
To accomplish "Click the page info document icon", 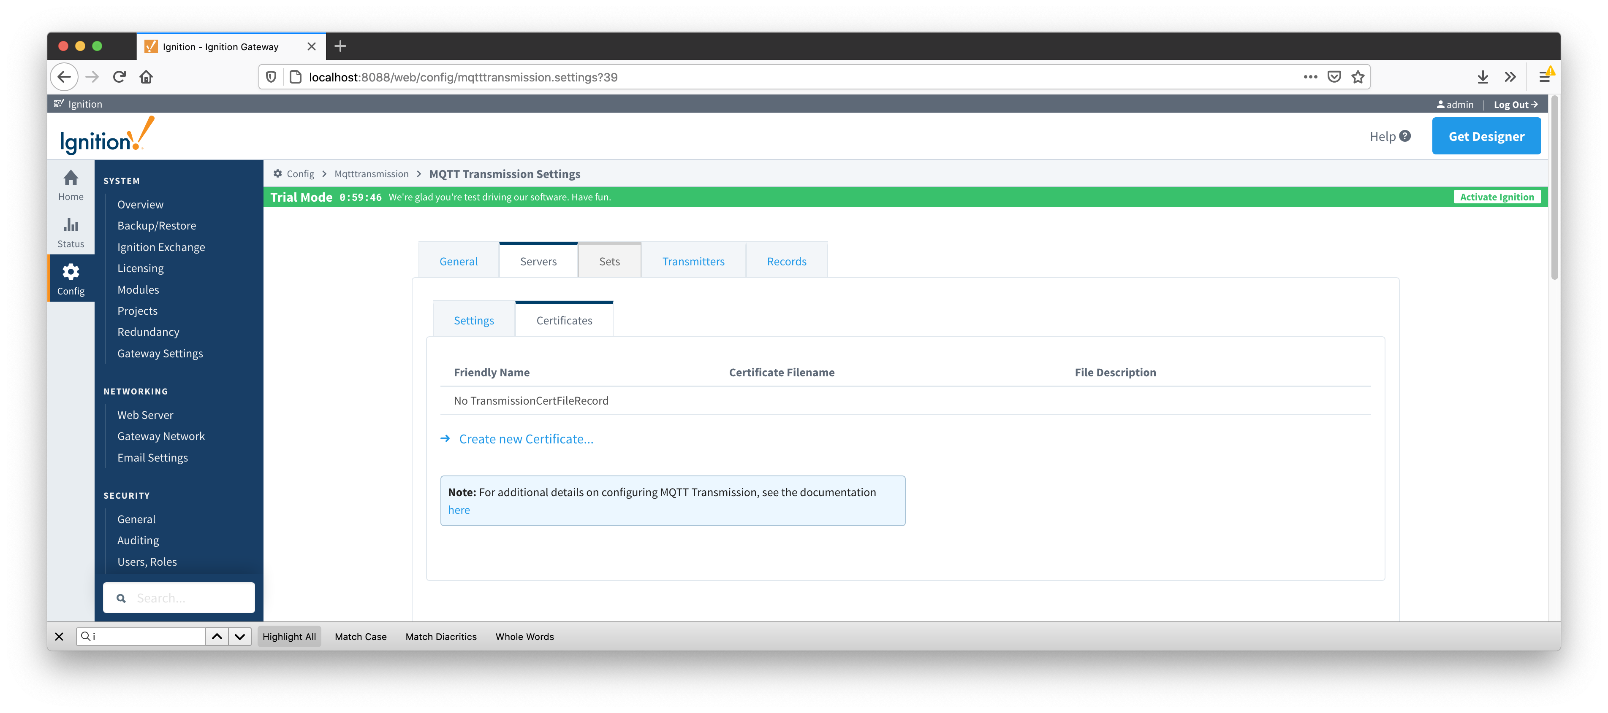I will (296, 77).
